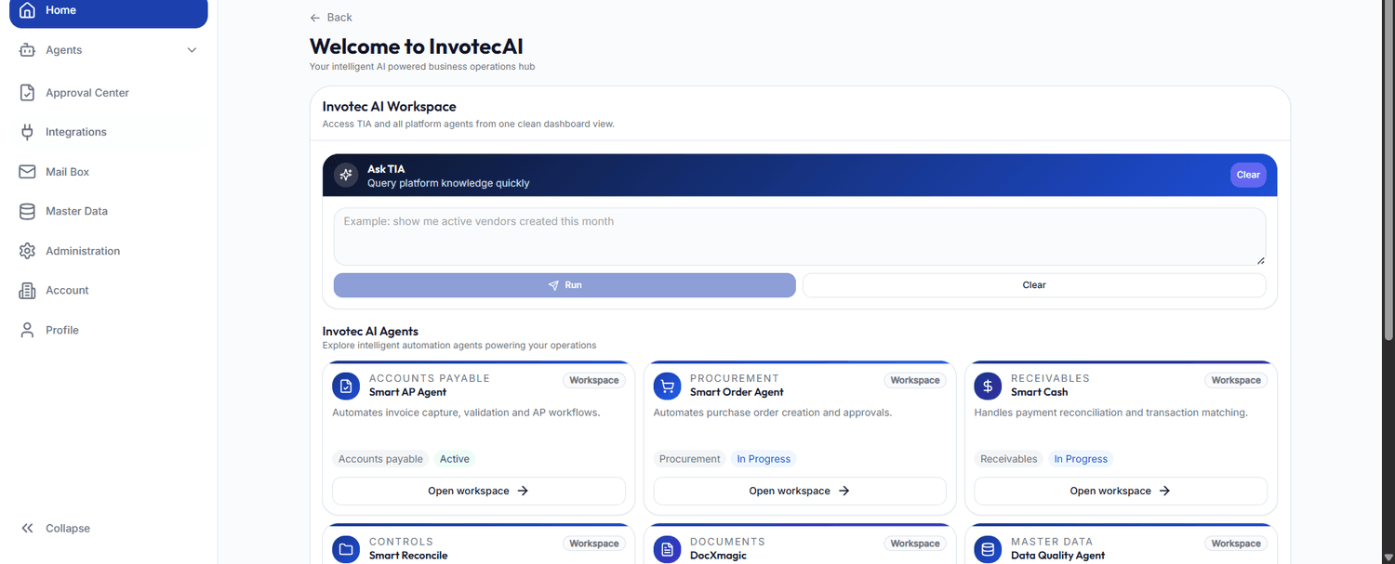Click the Smart AP Agent invoice icon
Image resolution: width=1395 pixels, height=564 pixels.
point(346,386)
